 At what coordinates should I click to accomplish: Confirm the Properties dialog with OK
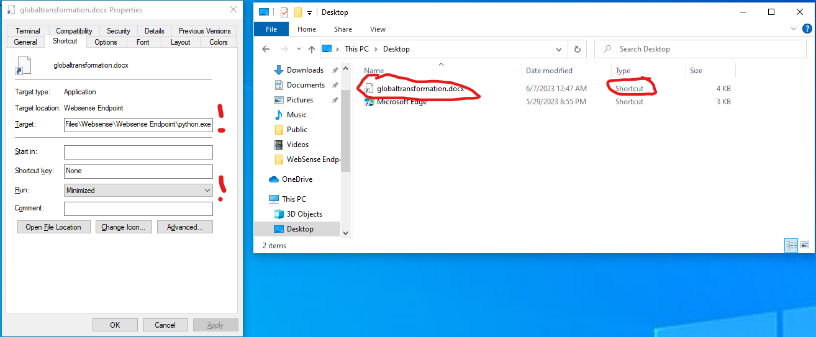[115, 325]
